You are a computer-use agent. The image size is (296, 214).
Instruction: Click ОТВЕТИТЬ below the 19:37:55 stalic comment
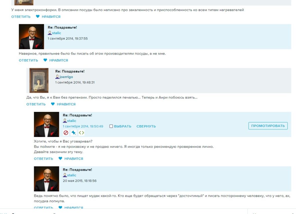(29, 60)
